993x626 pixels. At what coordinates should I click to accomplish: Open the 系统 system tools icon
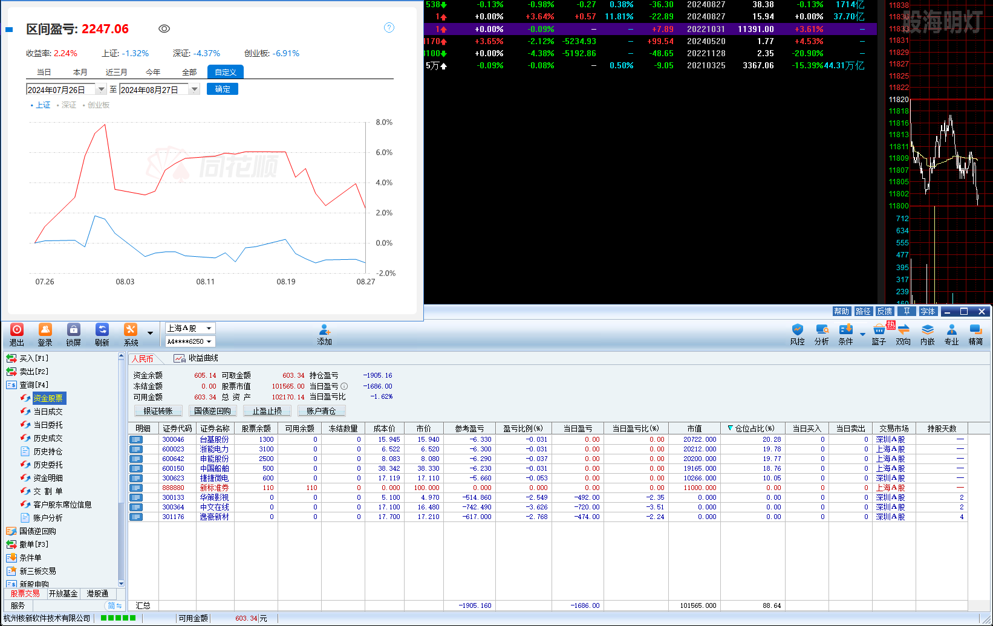tap(131, 329)
